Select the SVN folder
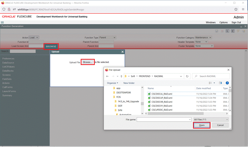The width and height of the screenshot is (248, 147). point(120,110)
